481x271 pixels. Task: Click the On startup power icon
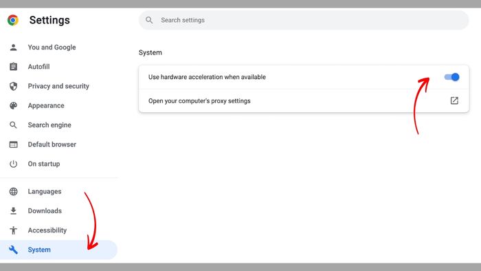(x=13, y=164)
